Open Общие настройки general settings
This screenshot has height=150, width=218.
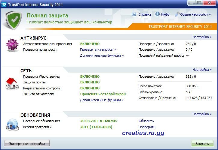pyautogui.click(x=195, y=14)
